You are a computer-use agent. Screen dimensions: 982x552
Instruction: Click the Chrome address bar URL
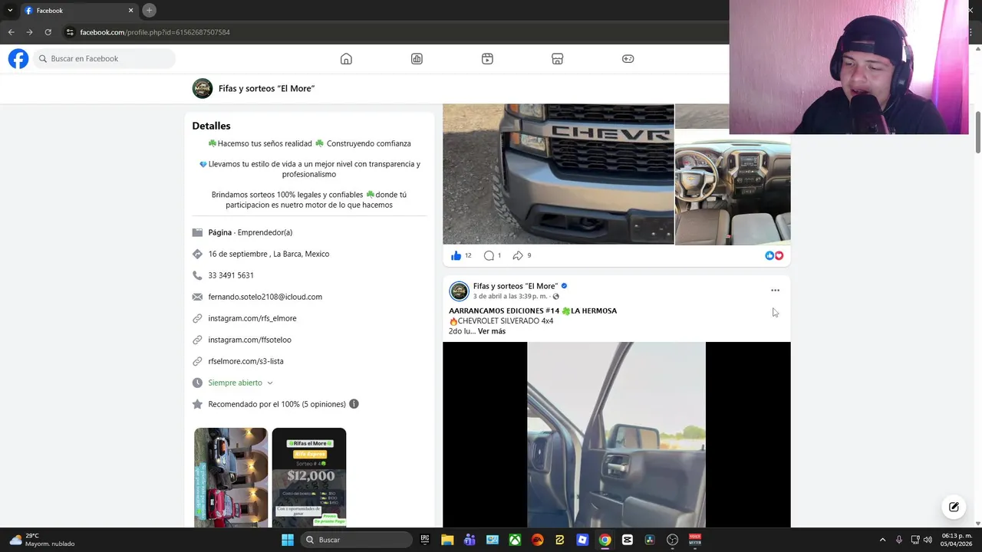tap(155, 32)
